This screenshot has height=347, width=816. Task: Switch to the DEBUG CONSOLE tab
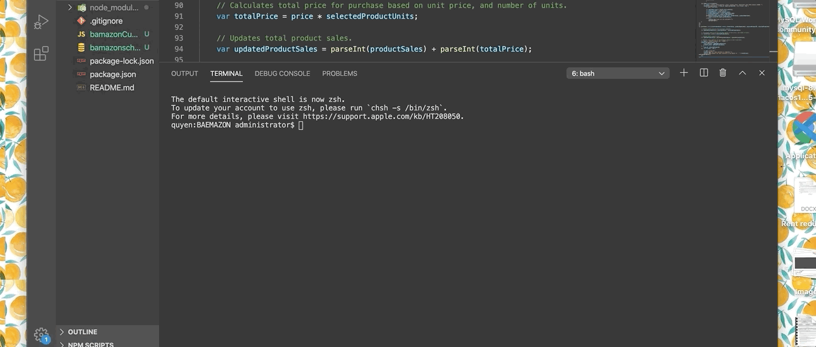(x=282, y=73)
